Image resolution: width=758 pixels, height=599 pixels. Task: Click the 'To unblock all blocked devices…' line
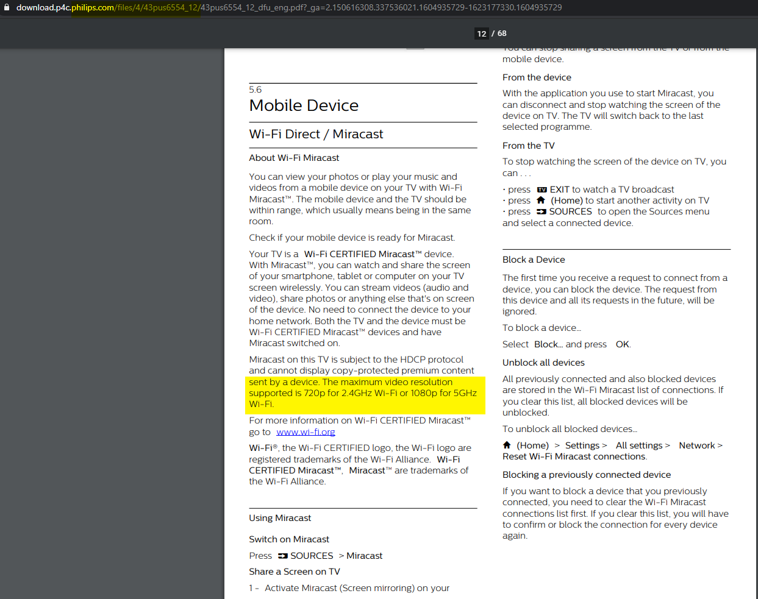pos(570,429)
